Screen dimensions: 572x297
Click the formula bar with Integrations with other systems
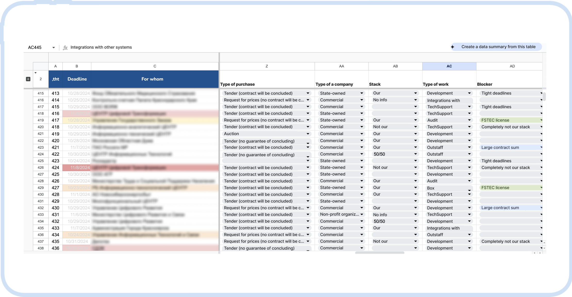point(101,47)
